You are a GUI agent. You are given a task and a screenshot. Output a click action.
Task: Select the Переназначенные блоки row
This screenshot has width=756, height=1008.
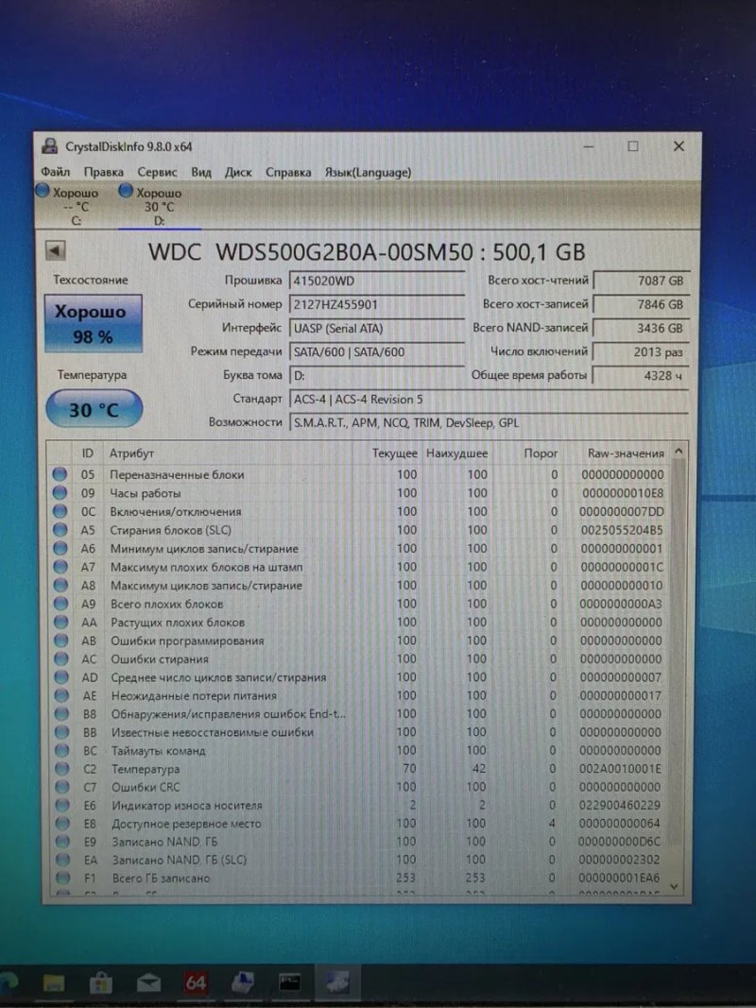click(x=360, y=474)
